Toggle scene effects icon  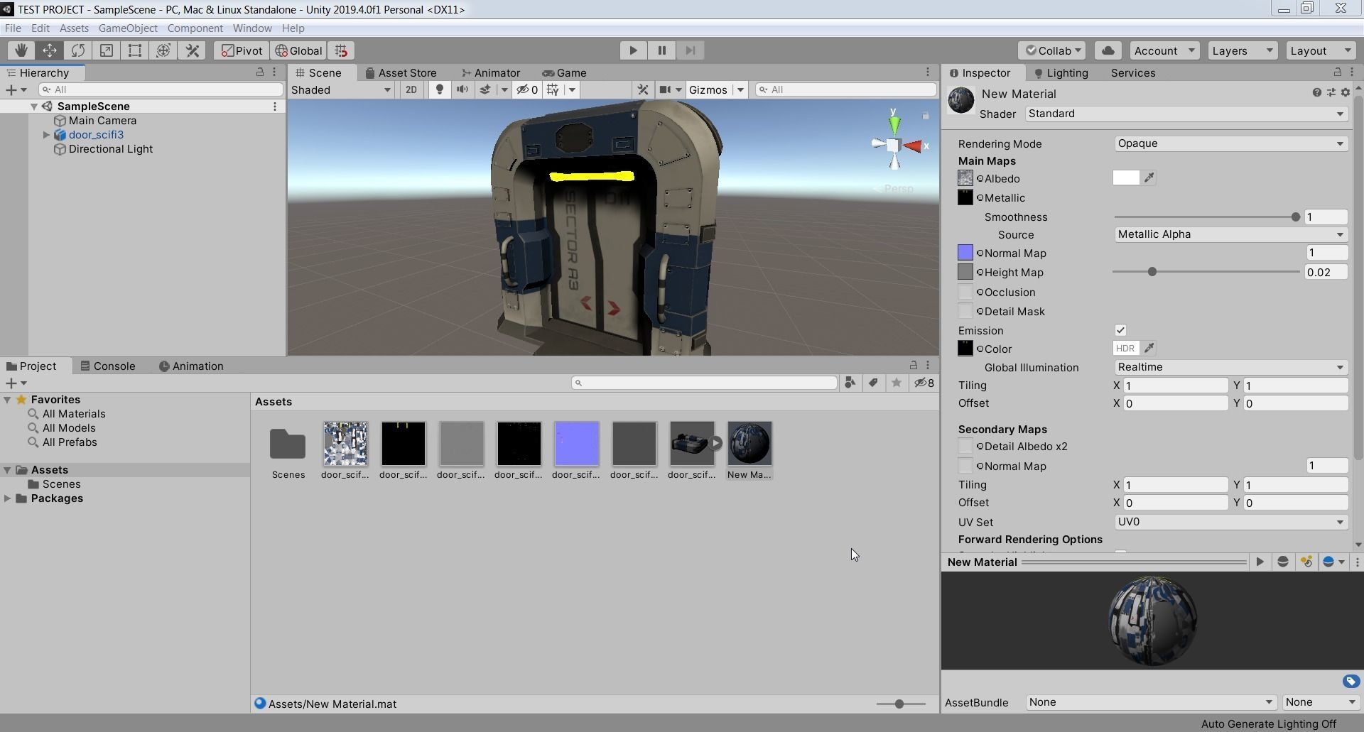[x=485, y=89]
